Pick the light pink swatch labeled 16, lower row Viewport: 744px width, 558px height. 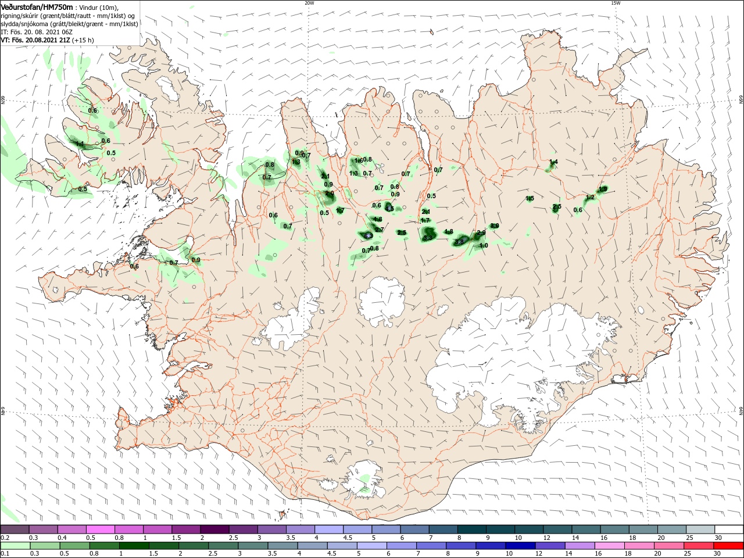pos(609,546)
